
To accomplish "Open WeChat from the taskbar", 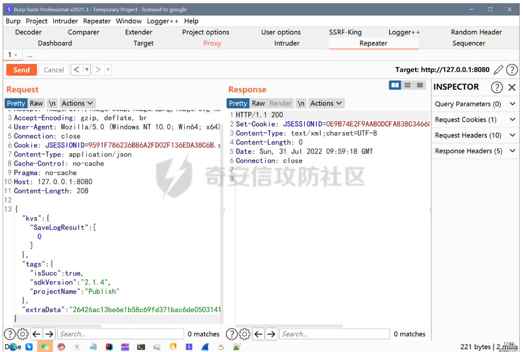I will pyautogui.click(x=44, y=347).
